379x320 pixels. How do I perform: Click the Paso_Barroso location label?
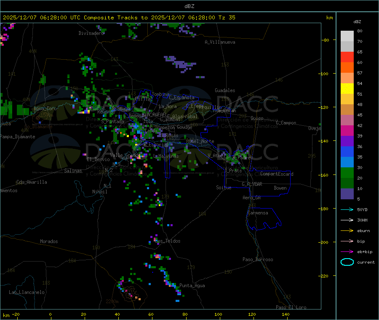coord(258,259)
